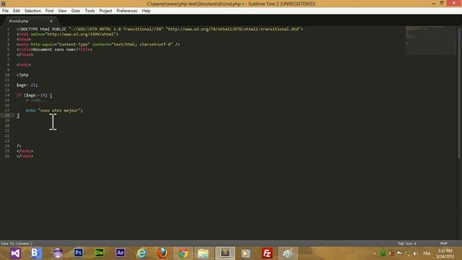Click the </html> tag on line 26

25,156
